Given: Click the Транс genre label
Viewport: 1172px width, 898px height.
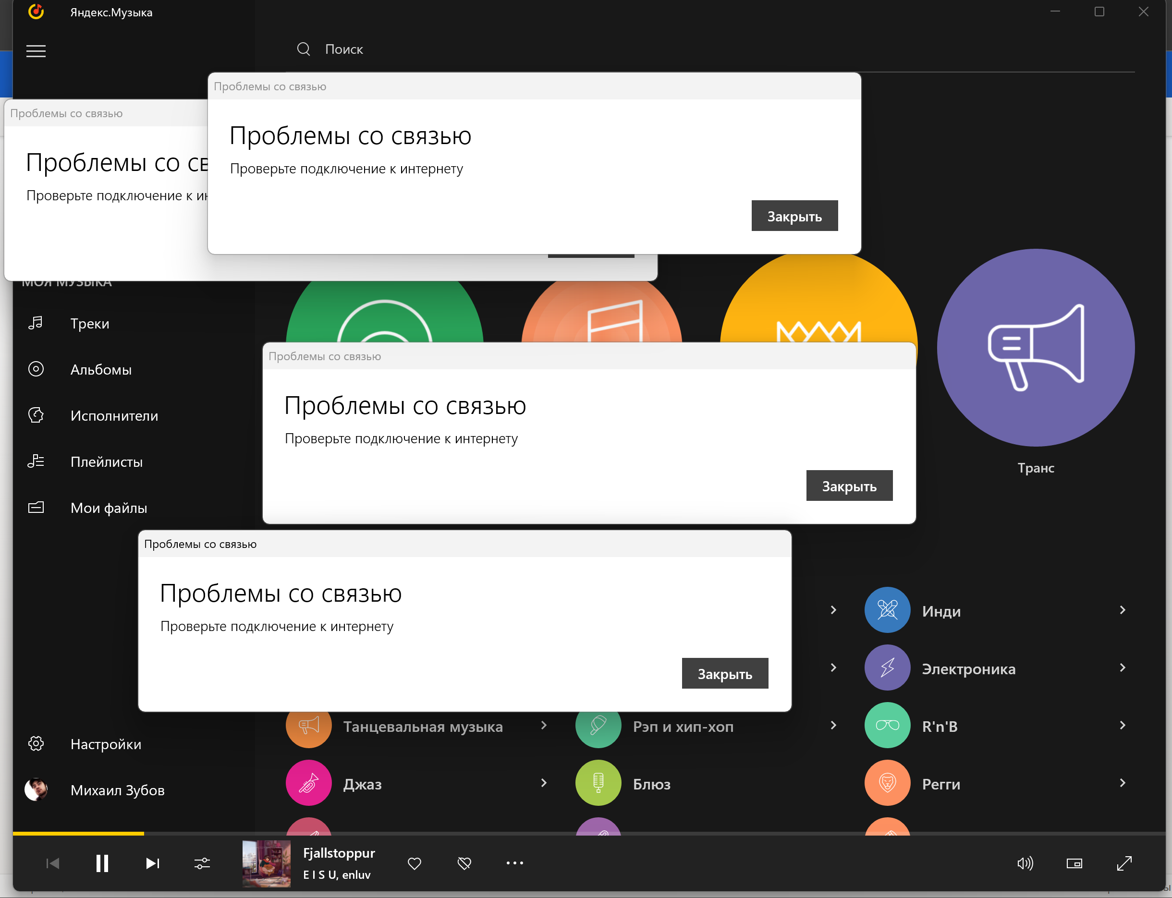Looking at the screenshot, I should [x=1036, y=468].
